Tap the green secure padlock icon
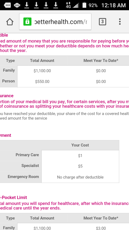This screenshot has height=230, width=129. [27, 22]
